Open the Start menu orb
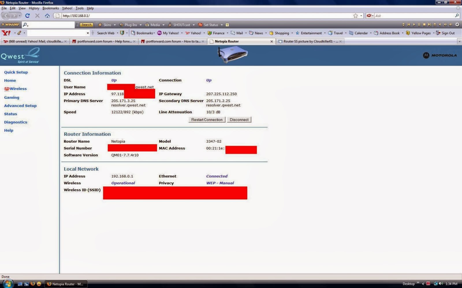Viewport: 462px width, 288px height. (x=8, y=284)
